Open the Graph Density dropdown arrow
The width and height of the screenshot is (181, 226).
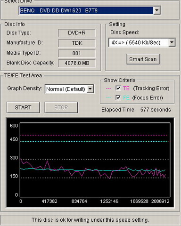pyautogui.click(x=90, y=89)
